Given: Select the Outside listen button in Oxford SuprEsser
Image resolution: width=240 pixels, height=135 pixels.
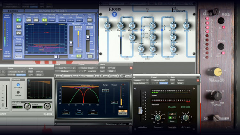Looking at the screenshot, I should tap(19, 33).
